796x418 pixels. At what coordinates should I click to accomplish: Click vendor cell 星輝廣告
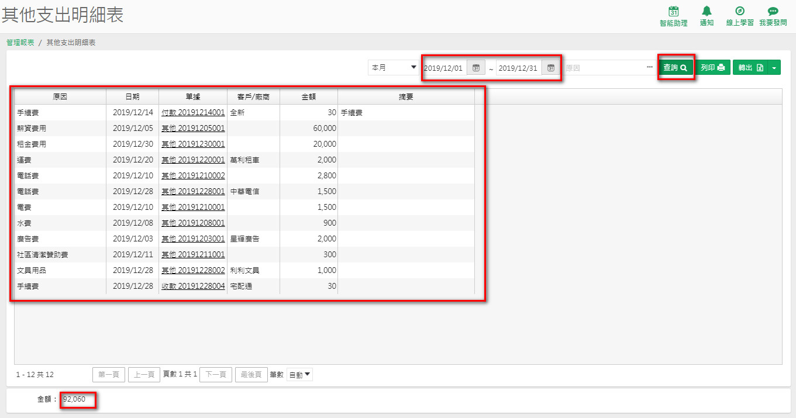tap(253, 239)
